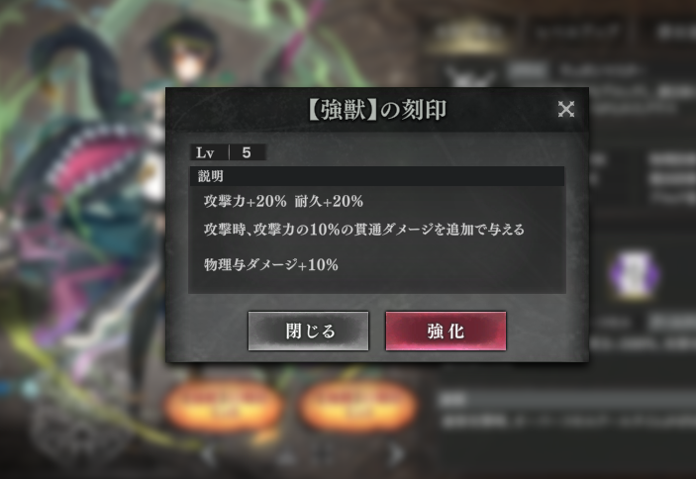
Task: Click the 貫通ダメージ effect description line
Action: click(x=364, y=230)
